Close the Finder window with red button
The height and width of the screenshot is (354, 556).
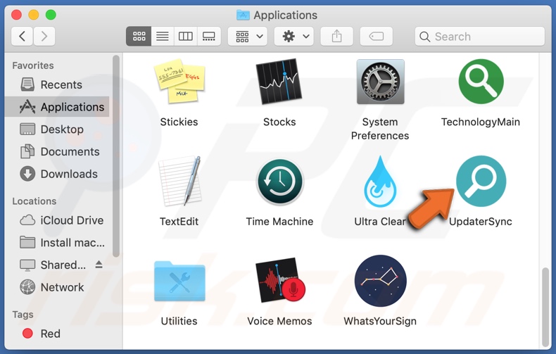16,15
